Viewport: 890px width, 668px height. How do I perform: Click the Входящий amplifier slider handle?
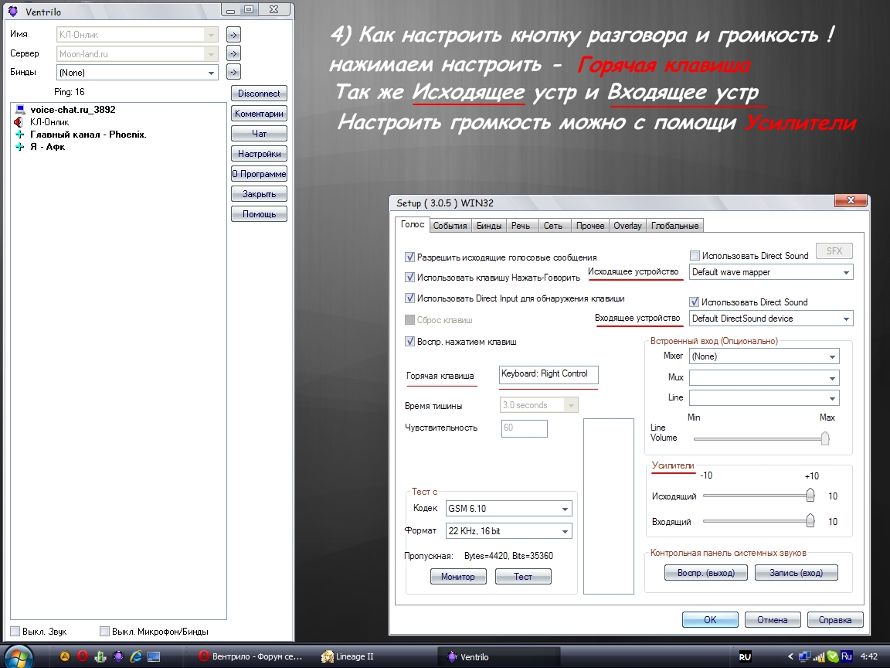pyautogui.click(x=810, y=520)
